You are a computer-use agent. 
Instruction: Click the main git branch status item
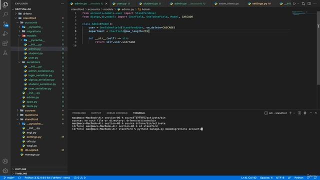(x=9, y=178)
